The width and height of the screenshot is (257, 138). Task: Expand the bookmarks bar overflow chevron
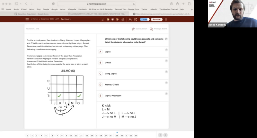(191, 9)
